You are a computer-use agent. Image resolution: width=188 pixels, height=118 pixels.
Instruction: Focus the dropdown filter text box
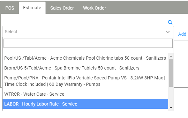88,43
